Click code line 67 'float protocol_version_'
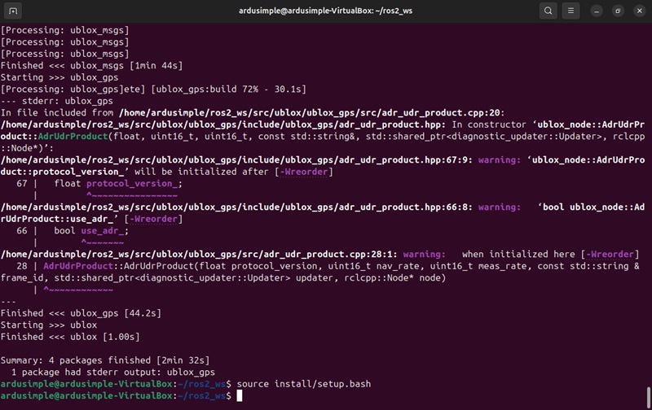 point(117,184)
